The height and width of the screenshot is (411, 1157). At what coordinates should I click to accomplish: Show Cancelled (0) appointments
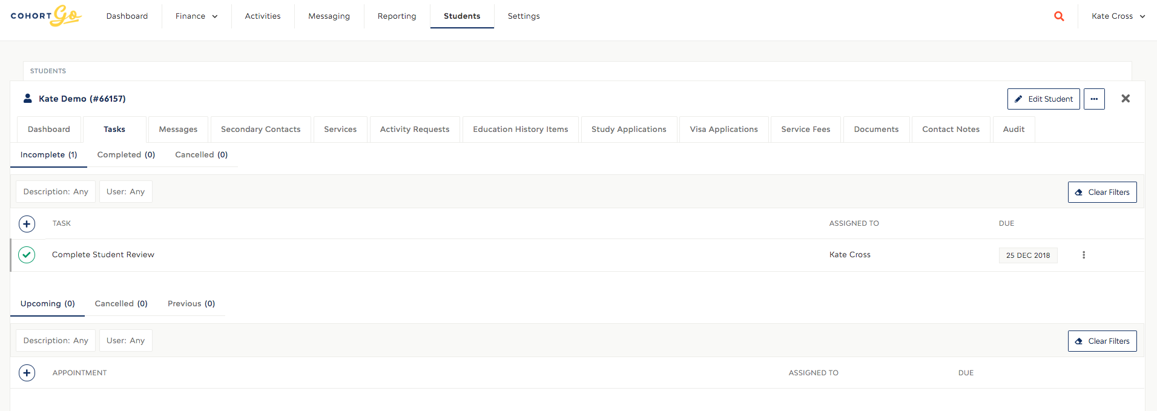[x=121, y=304]
